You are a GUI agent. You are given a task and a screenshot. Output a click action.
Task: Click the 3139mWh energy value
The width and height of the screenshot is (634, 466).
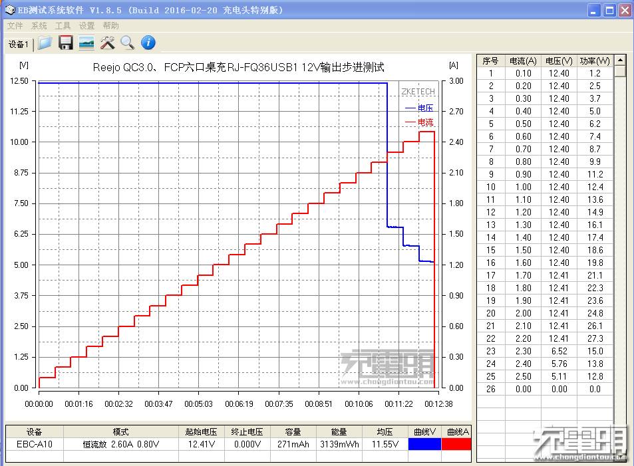point(339,444)
